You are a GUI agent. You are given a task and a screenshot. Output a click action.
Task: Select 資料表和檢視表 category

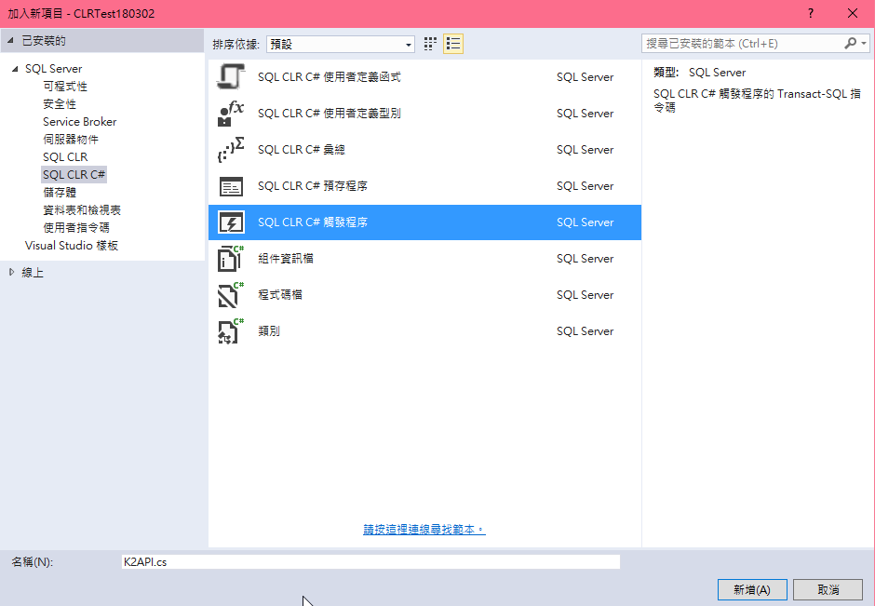click(82, 209)
